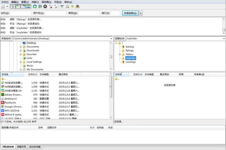Expand the Downloads folder in local tree
The width and height of the screenshot is (226, 150).
click(x=20, y=50)
